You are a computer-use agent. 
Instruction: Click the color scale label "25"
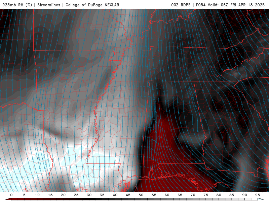76,195
